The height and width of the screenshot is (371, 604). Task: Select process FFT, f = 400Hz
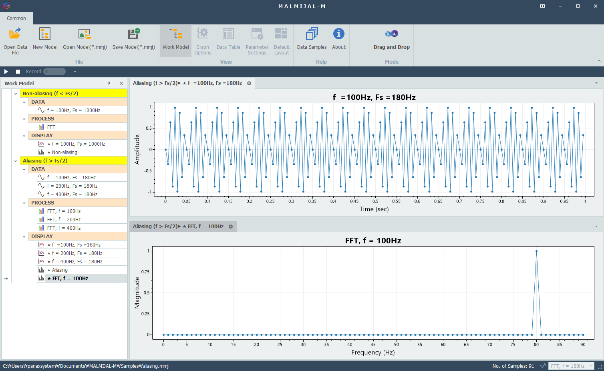point(82,228)
